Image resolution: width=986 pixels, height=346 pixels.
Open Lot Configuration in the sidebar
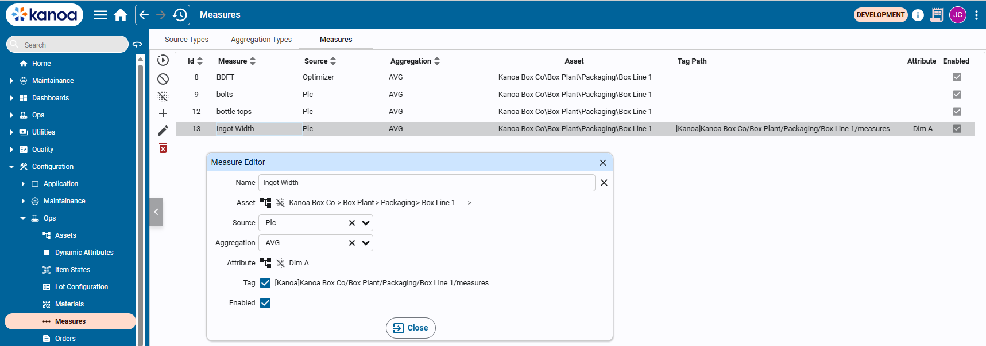pyautogui.click(x=82, y=287)
